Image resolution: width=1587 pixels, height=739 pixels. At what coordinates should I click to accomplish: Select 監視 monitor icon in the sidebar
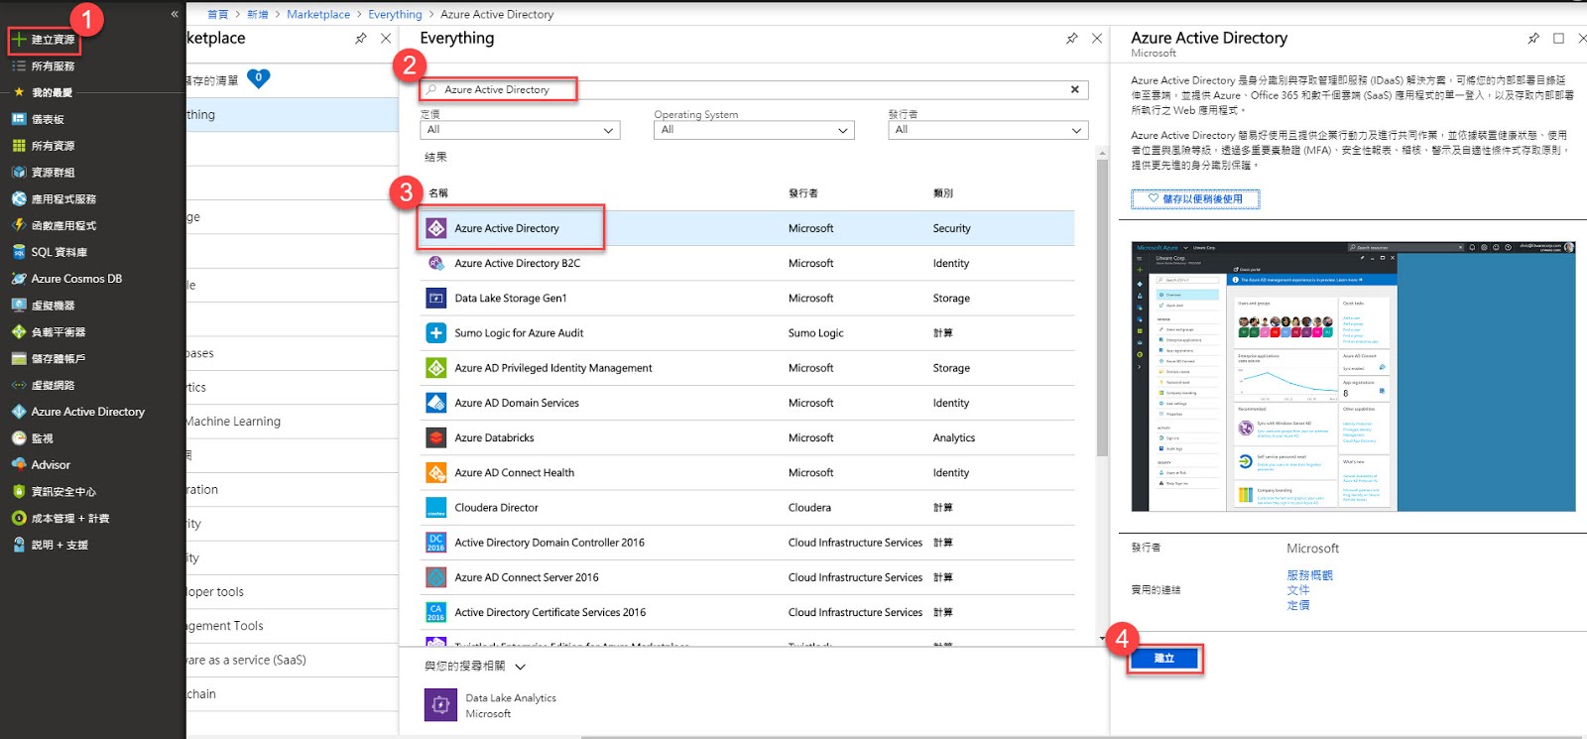click(x=19, y=438)
